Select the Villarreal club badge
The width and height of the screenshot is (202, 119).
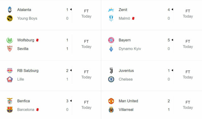(111, 110)
